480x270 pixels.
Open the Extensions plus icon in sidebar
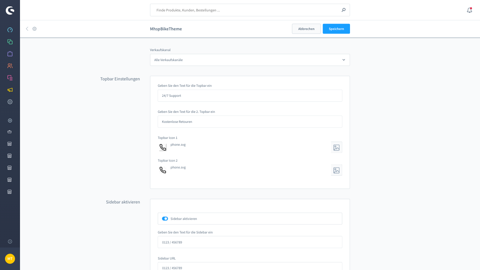coord(10,121)
